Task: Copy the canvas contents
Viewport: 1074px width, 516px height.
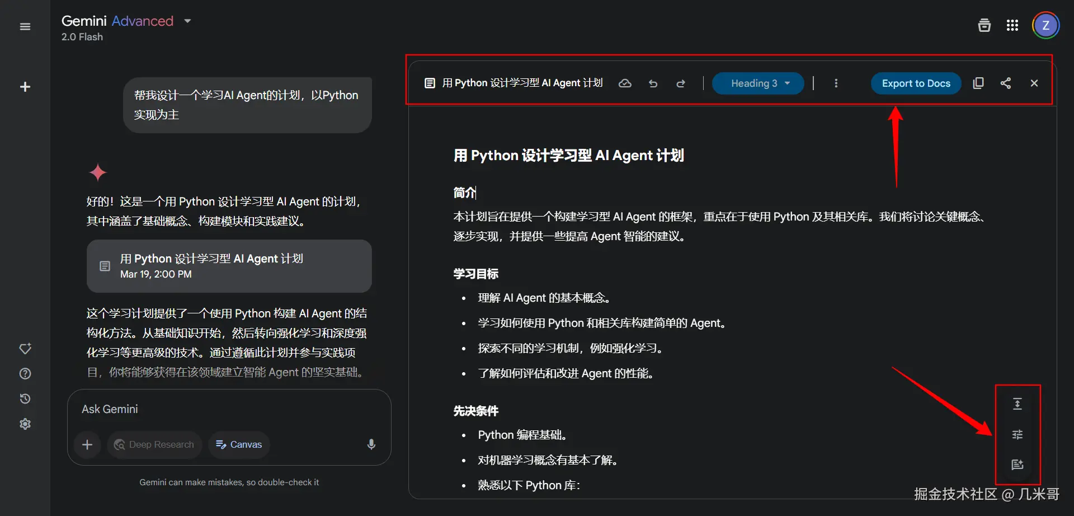Action: pos(978,83)
